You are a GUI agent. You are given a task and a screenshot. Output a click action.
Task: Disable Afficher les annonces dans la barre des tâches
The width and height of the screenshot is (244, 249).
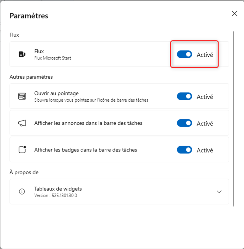pyautogui.click(x=184, y=123)
